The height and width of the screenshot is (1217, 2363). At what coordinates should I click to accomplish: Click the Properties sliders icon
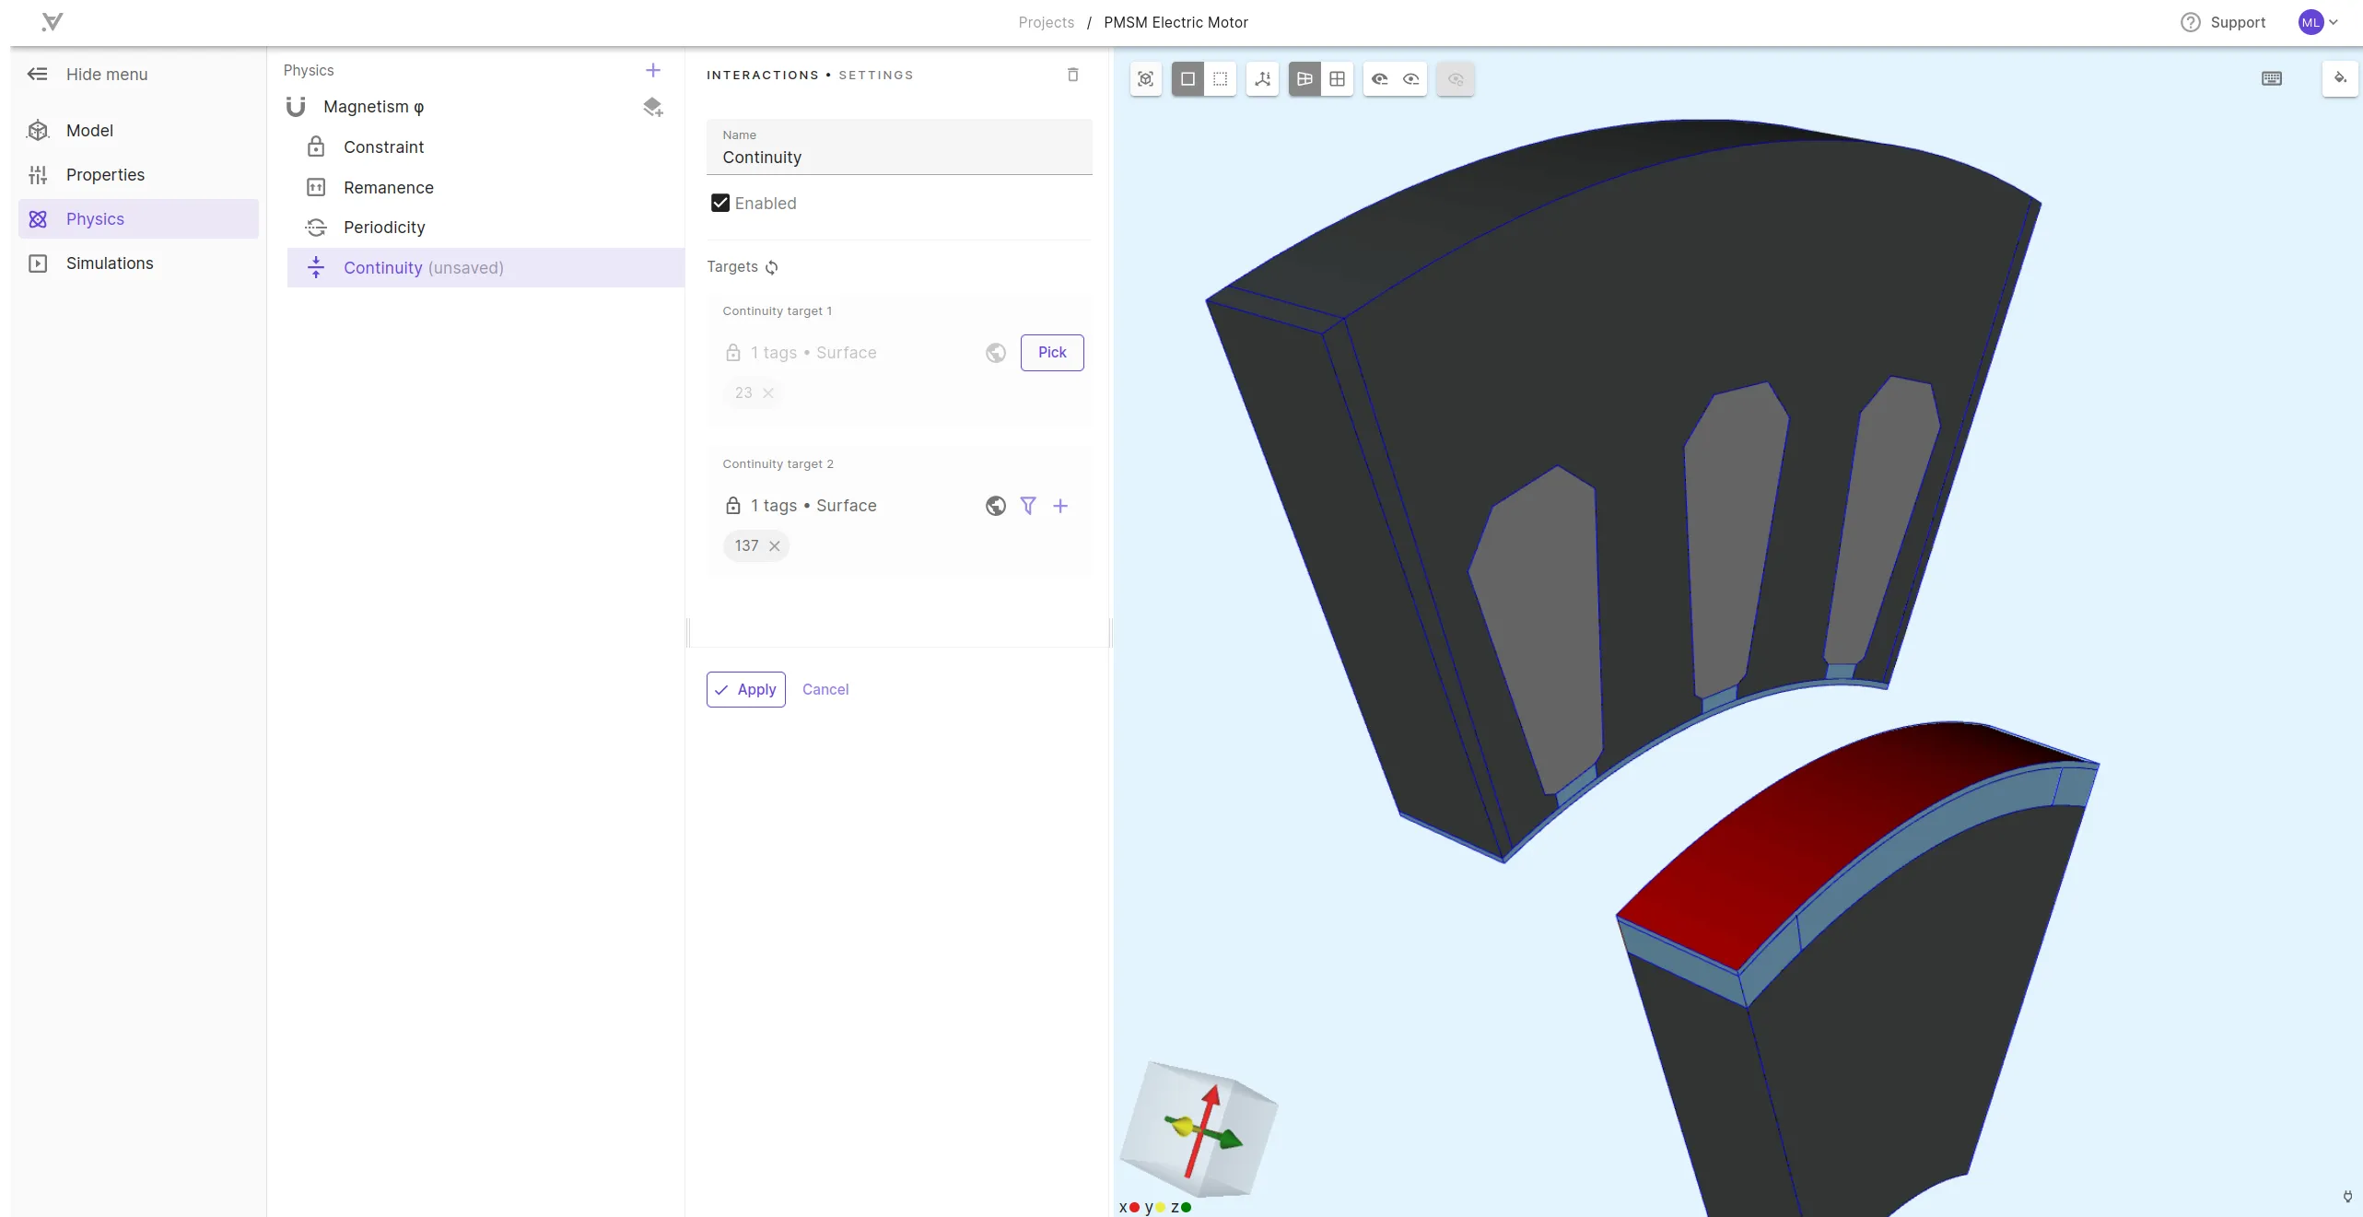(38, 175)
